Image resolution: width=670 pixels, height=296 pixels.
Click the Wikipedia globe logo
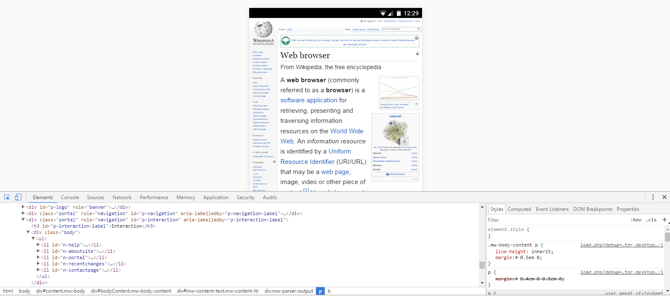pos(263,29)
